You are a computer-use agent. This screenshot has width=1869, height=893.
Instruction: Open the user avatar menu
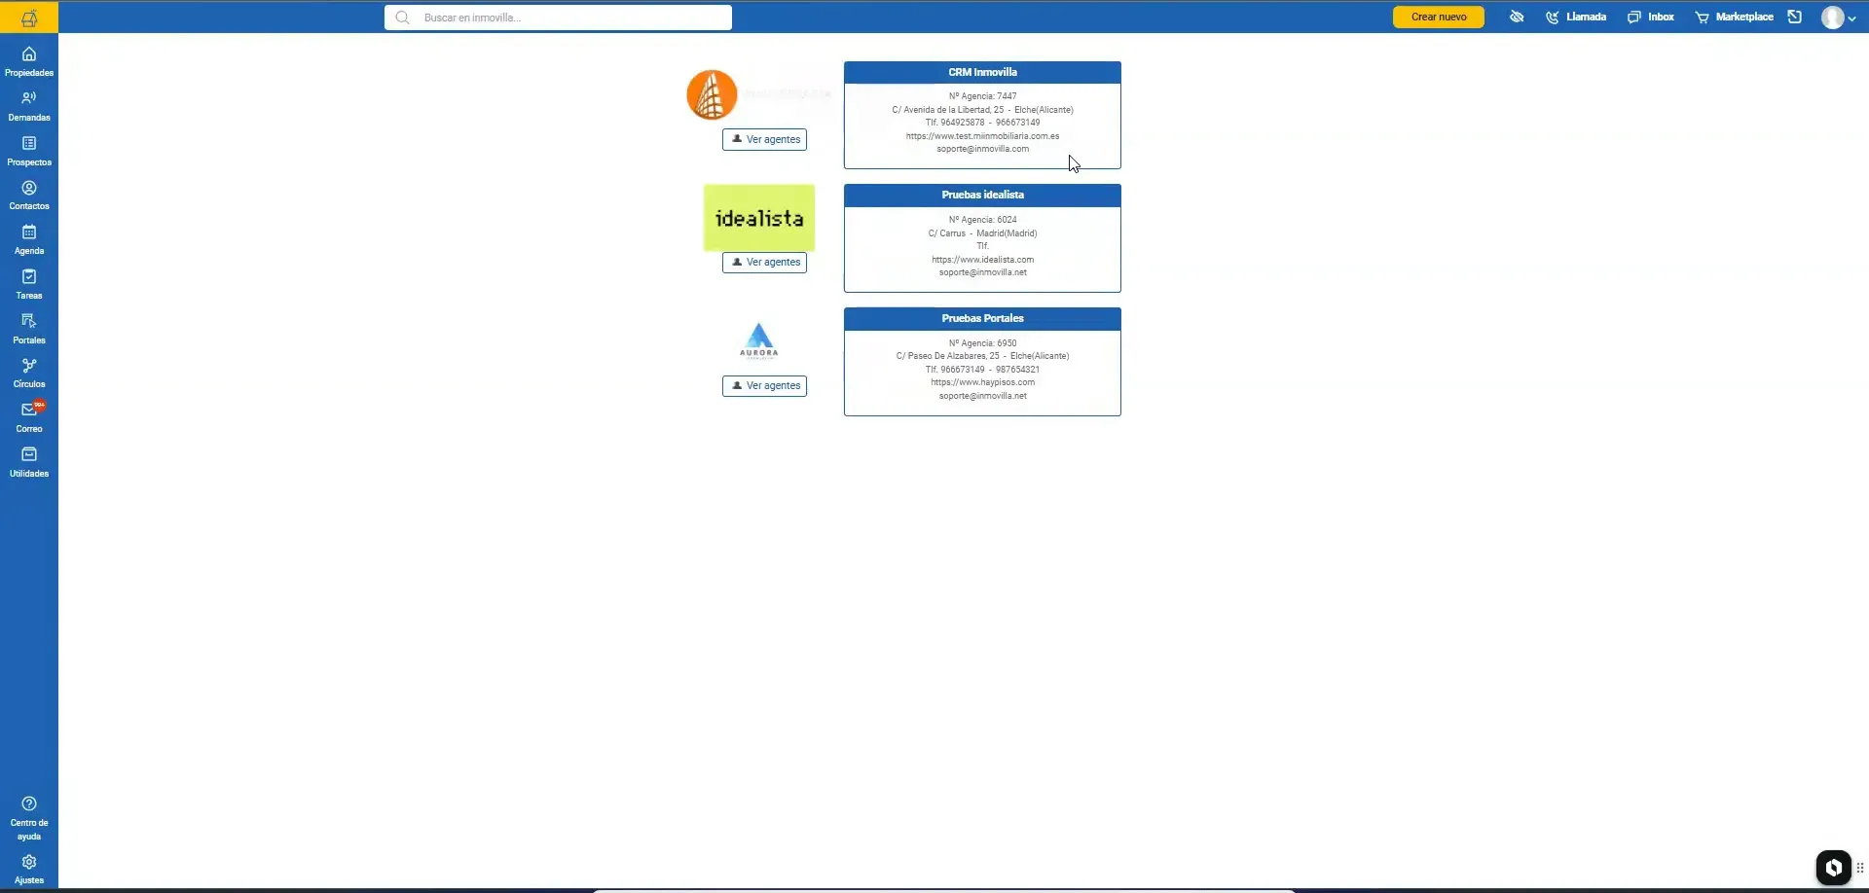click(x=1839, y=18)
